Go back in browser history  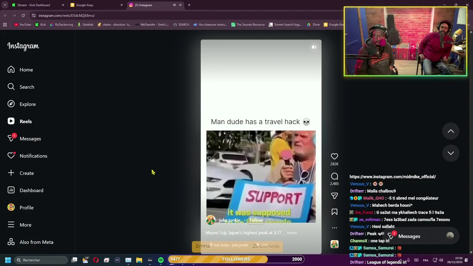pyautogui.click(x=5, y=16)
